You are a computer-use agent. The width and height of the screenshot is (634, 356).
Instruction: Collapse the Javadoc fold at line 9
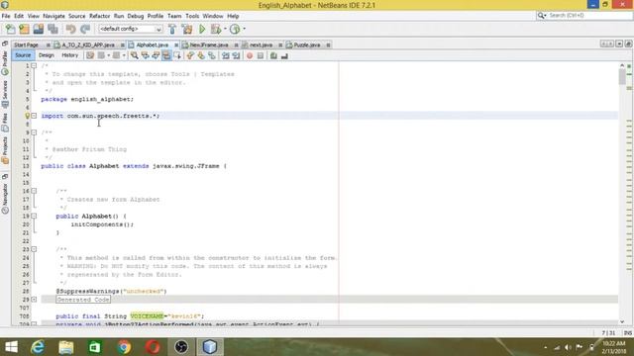[34, 133]
